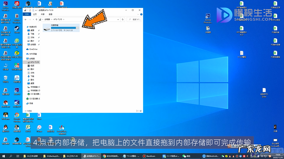Go back in File Explorer
Viewport: 284px width, 159px height.
point(26,19)
